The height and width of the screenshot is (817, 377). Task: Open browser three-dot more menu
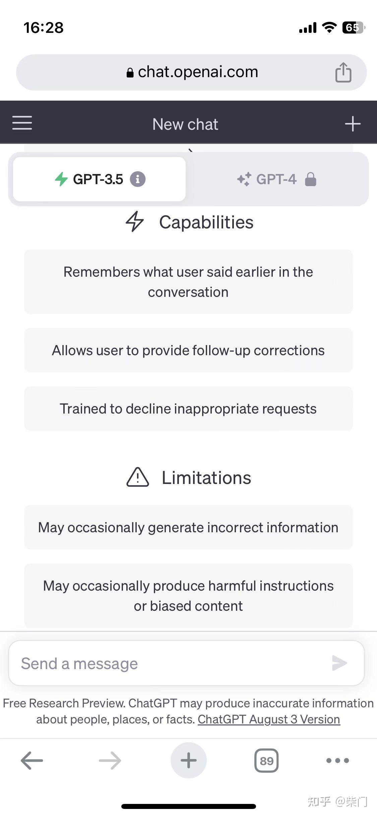338,760
